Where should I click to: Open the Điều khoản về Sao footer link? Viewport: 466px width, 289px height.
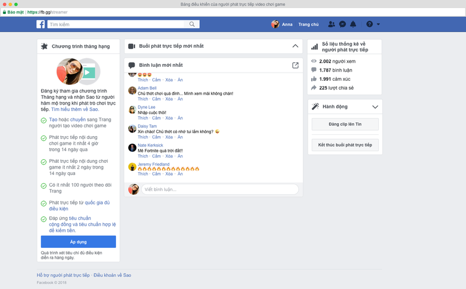(114, 274)
